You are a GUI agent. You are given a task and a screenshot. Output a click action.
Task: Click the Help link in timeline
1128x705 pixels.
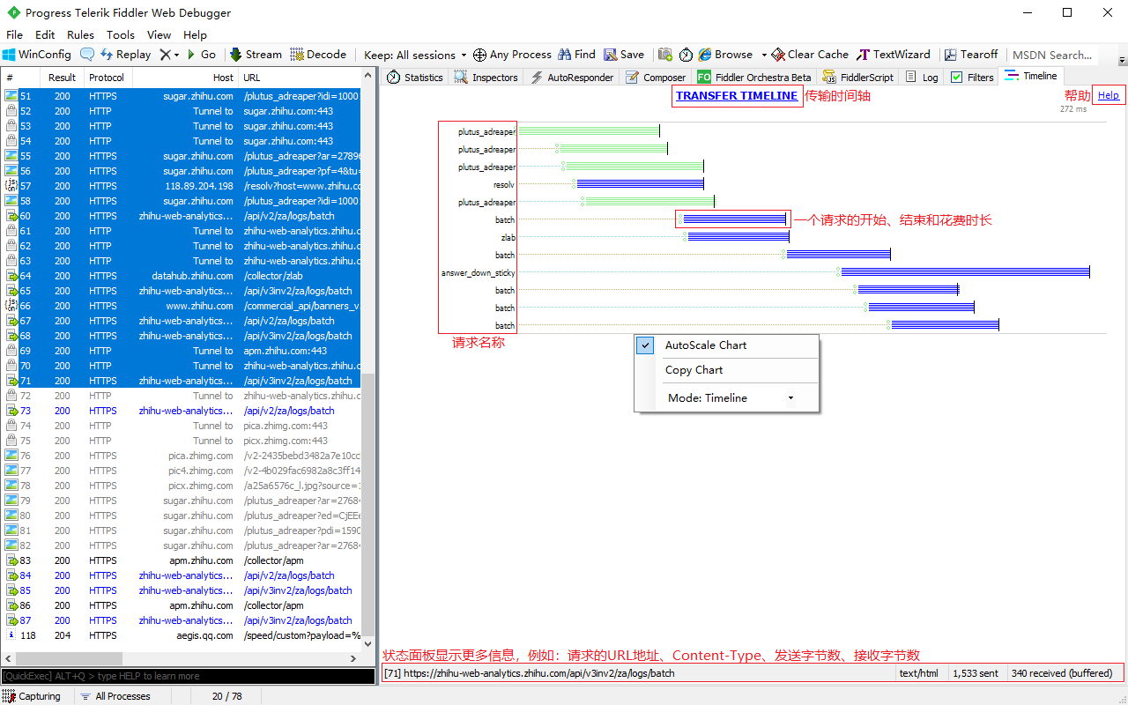click(x=1108, y=95)
